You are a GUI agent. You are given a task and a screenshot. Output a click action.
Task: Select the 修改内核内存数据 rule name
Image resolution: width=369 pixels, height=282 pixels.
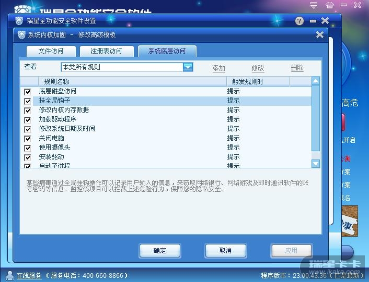[64, 110]
